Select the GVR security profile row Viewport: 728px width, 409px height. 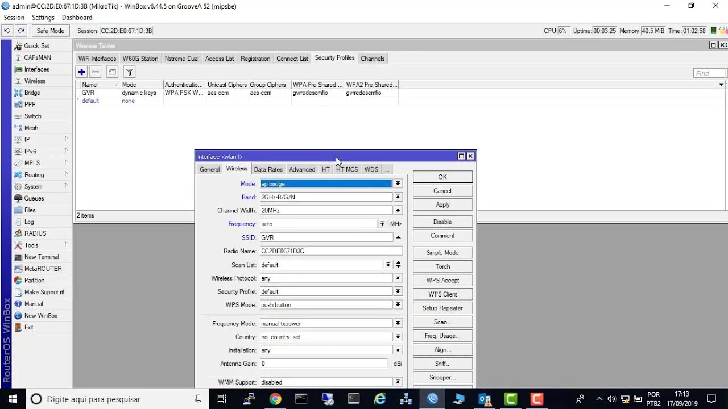[x=237, y=93]
